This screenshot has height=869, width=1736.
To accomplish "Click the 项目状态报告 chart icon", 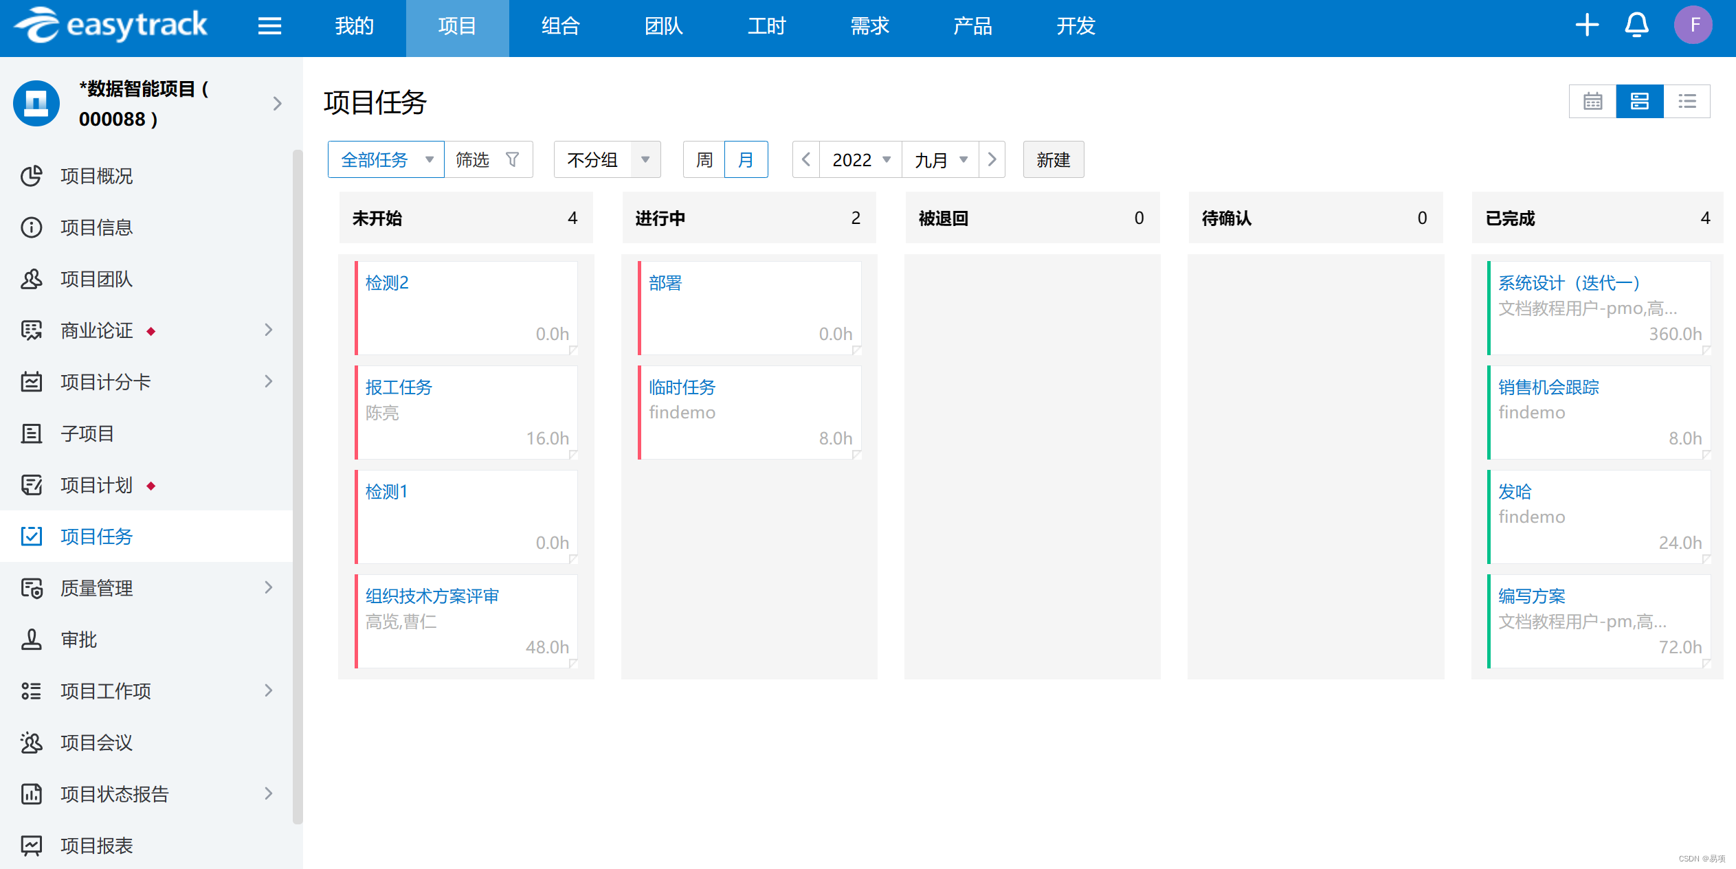I will 32,794.
